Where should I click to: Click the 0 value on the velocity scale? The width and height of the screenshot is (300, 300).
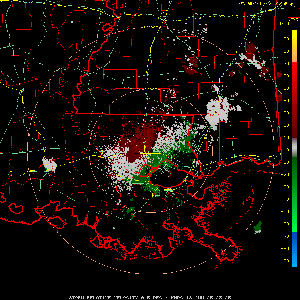288,150
